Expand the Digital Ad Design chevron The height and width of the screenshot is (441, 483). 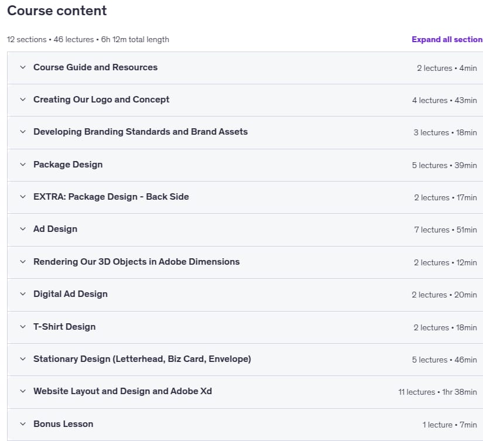pyautogui.click(x=23, y=293)
